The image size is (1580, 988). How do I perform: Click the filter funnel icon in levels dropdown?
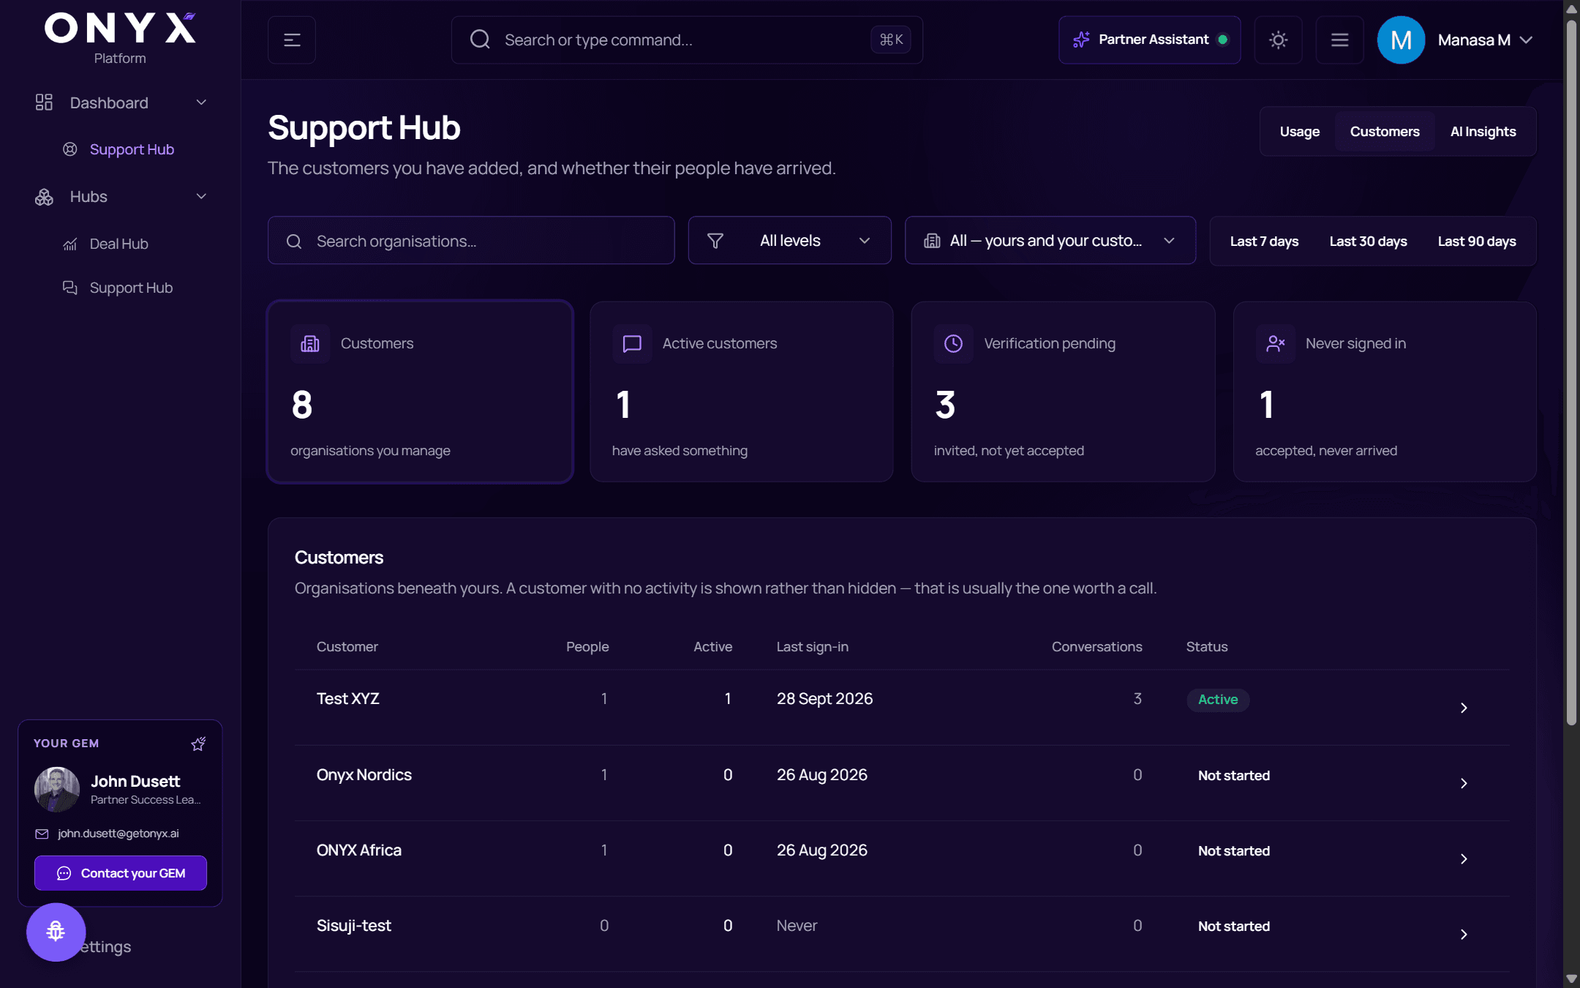715,241
